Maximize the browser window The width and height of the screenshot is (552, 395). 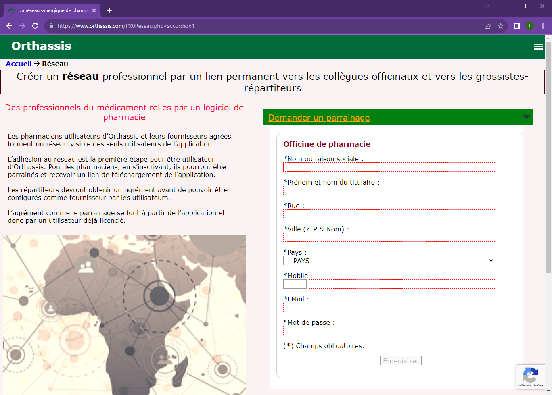tap(524, 6)
